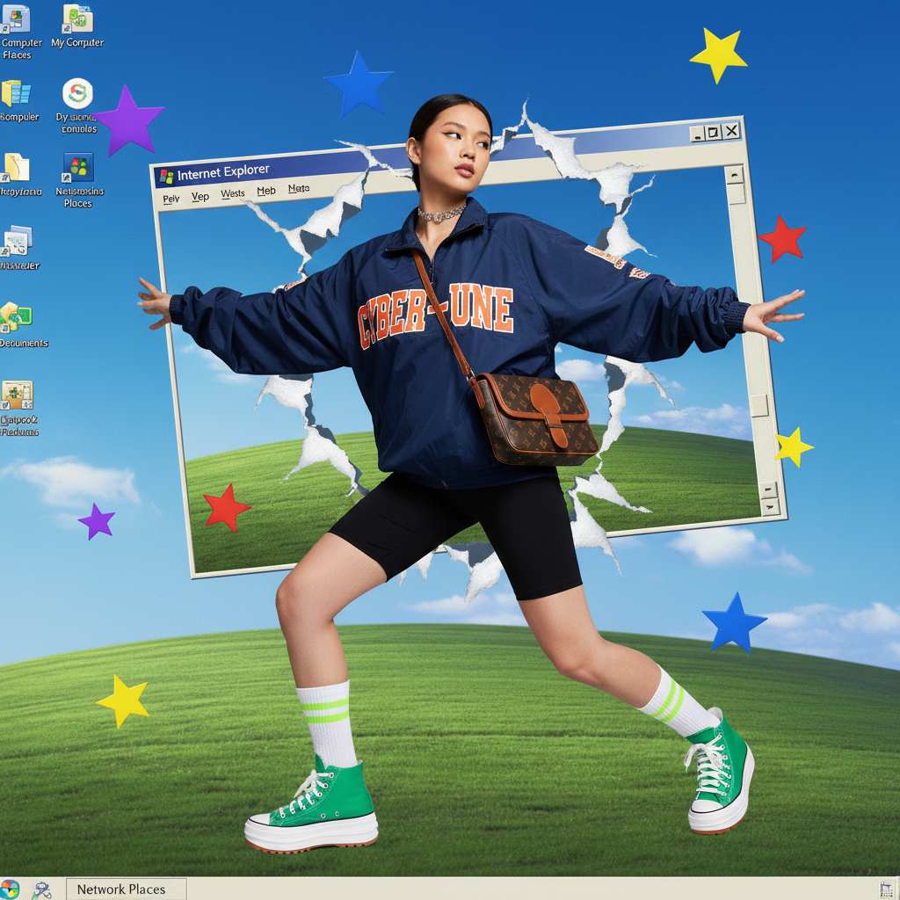Open the round white swirl desktop icon
Viewport: 900px width, 900px height.
pyautogui.click(x=77, y=93)
